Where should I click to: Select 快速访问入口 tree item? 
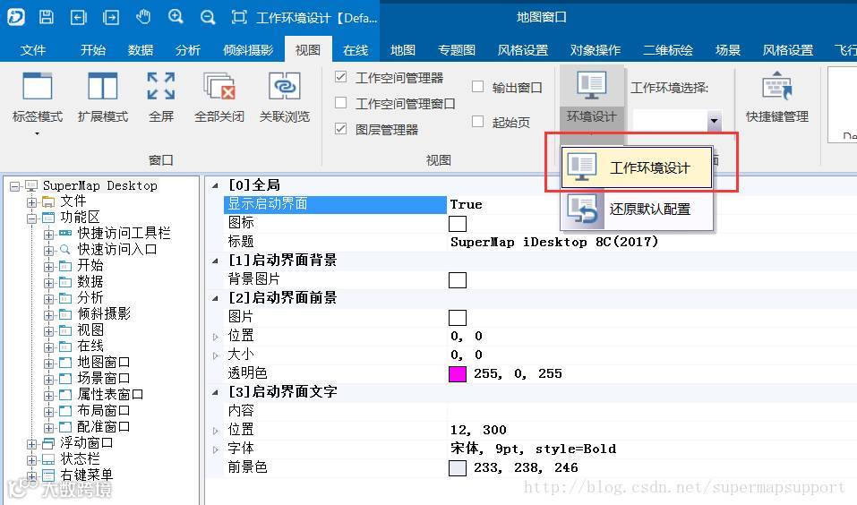pos(117,250)
